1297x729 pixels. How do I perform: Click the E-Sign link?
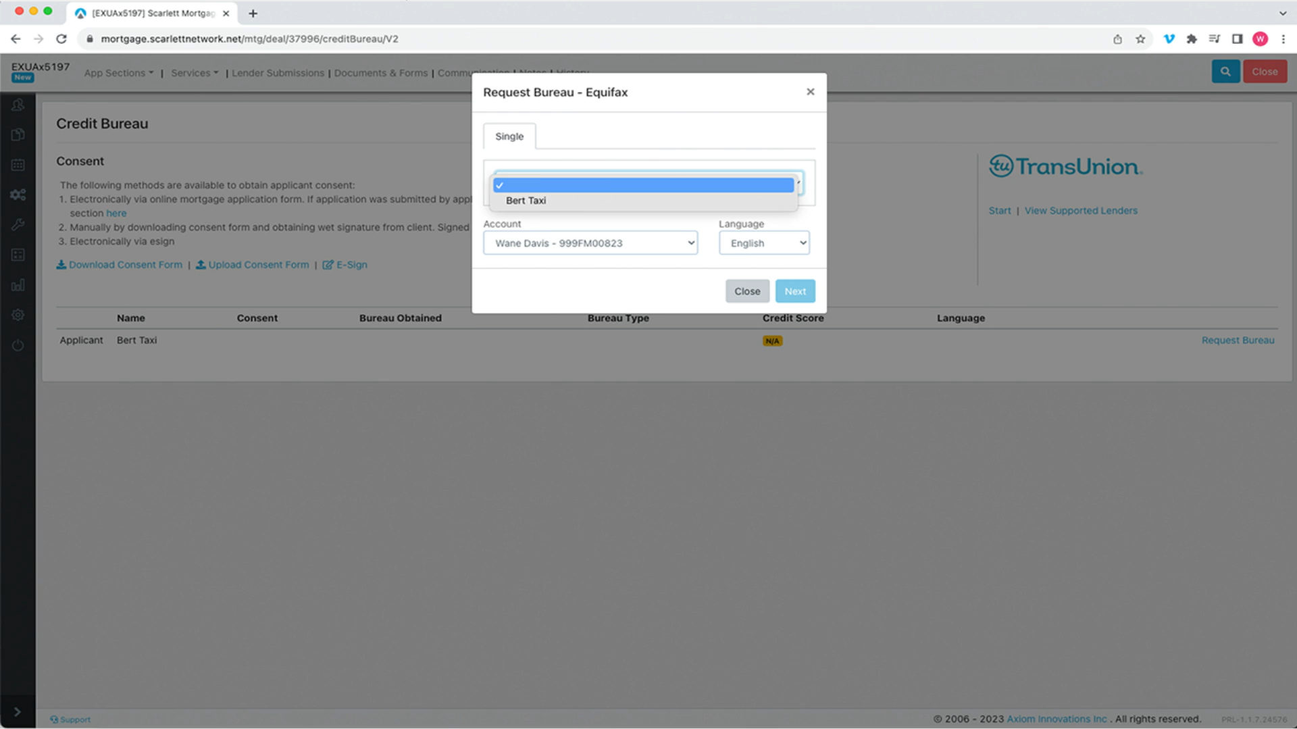pyautogui.click(x=345, y=265)
